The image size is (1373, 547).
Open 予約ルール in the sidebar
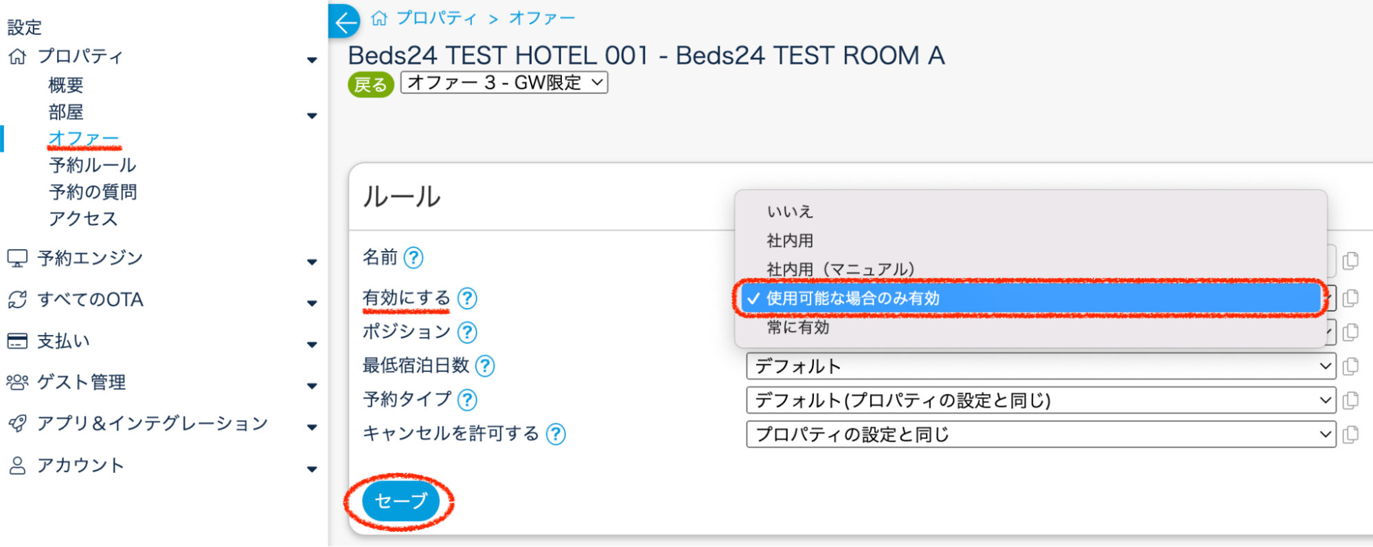click(x=93, y=165)
